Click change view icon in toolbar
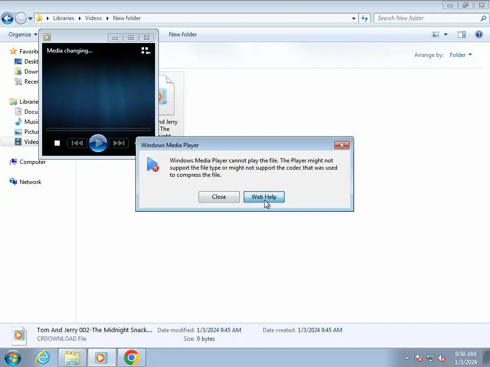Viewport: 490px width, 367px height. (x=435, y=34)
